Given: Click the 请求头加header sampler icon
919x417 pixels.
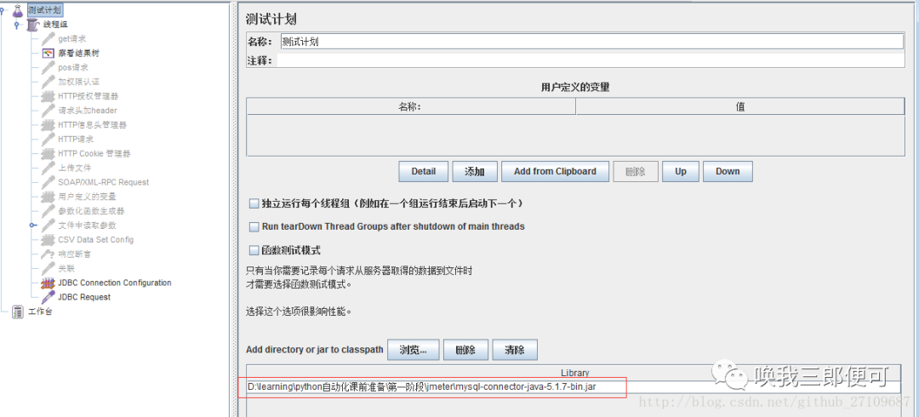Looking at the screenshot, I should tap(48, 111).
